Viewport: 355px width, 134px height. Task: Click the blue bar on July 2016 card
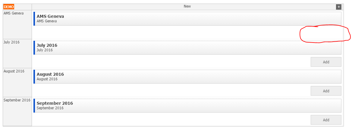[34, 48]
